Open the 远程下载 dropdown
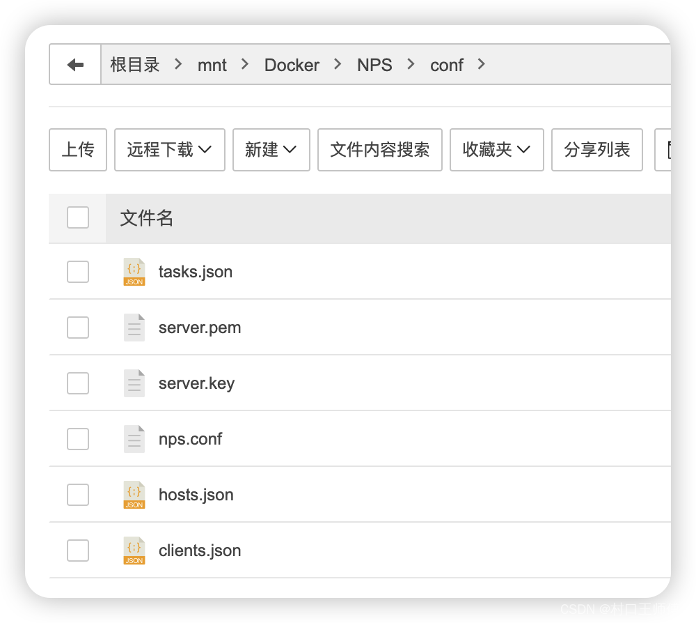 click(x=169, y=149)
